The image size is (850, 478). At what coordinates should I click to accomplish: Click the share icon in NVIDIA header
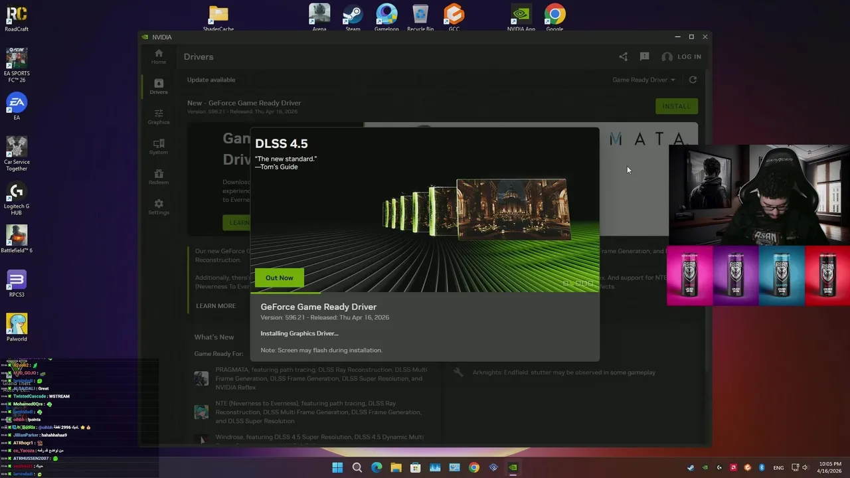(x=623, y=56)
